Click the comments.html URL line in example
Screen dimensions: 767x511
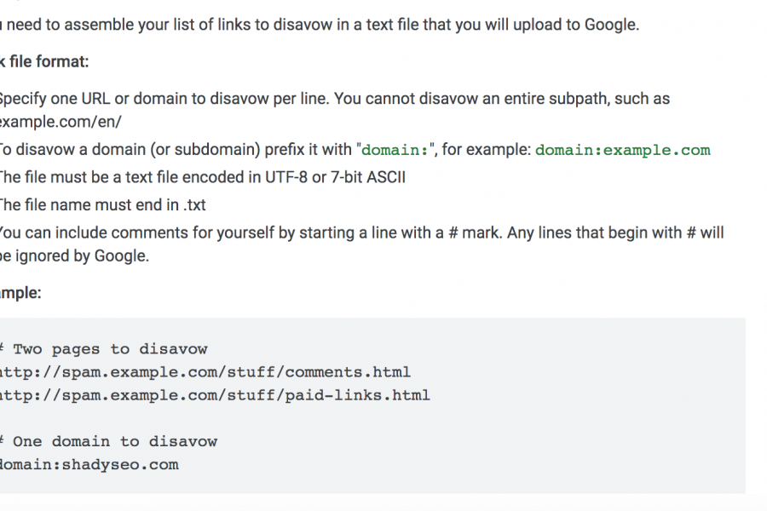click(205, 372)
